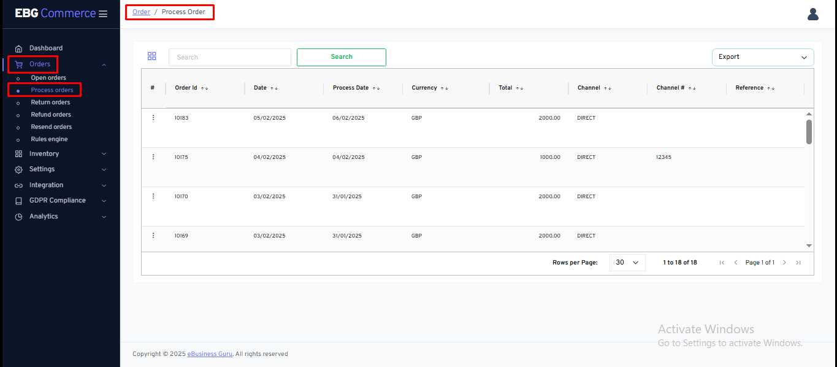Click the hamburger menu icon beside logo

pyautogui.click(x=103, y=14)
